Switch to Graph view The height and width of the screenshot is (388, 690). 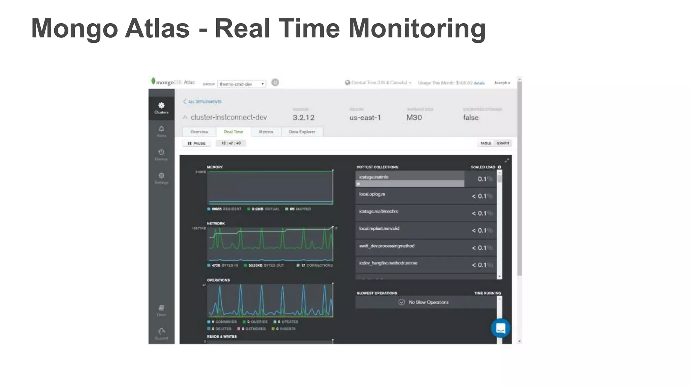[x=503, y=143]
